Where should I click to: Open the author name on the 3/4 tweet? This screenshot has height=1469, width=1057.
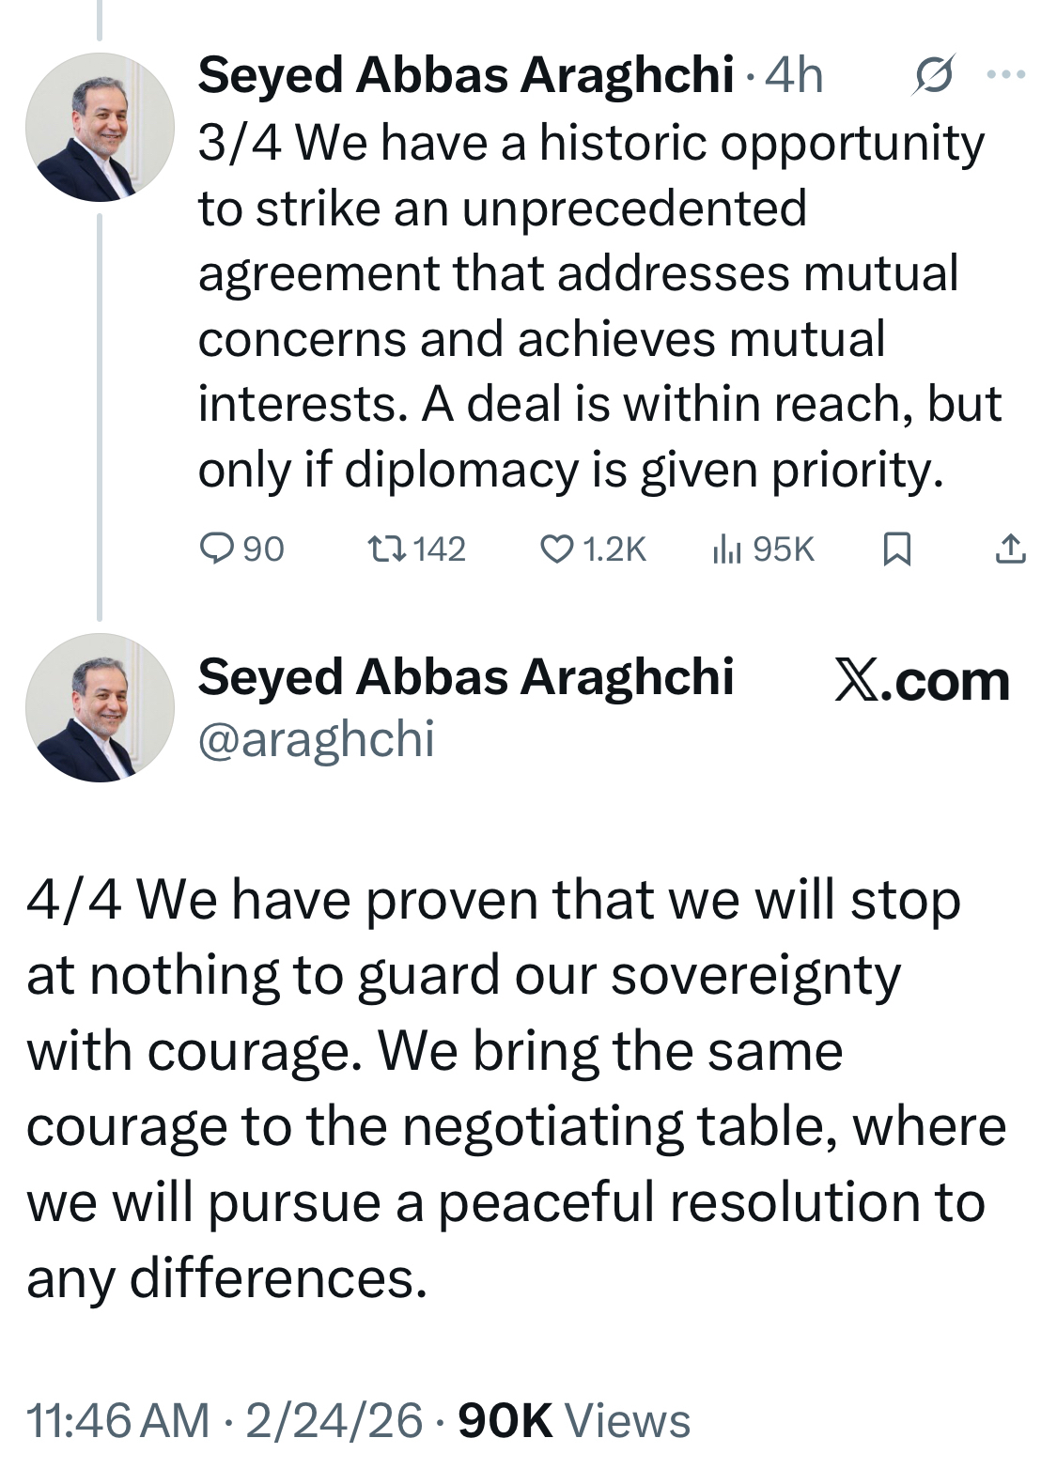pyautogui.click(x=465, y=75)
